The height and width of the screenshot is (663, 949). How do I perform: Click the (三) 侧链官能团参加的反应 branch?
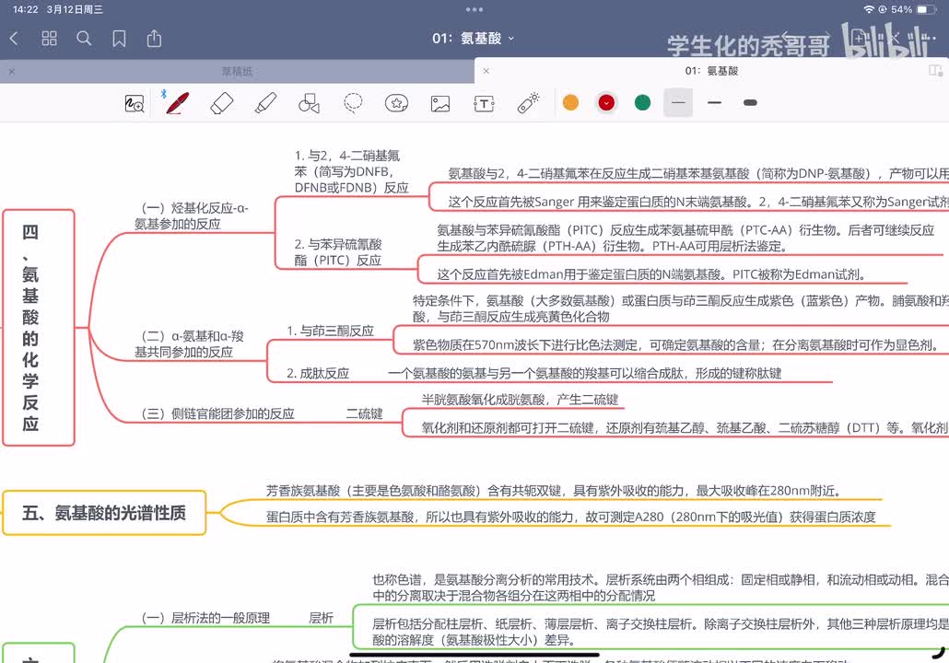point(217,413)
